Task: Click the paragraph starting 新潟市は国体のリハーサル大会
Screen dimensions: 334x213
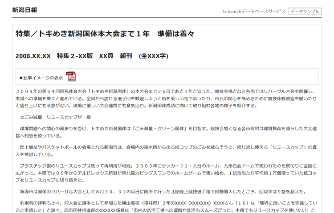Action: (163, 192)
